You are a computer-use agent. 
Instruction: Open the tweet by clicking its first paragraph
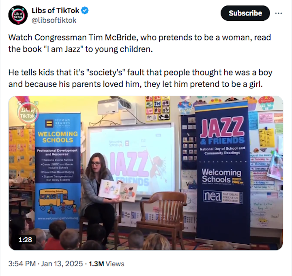tap(140, 43)
